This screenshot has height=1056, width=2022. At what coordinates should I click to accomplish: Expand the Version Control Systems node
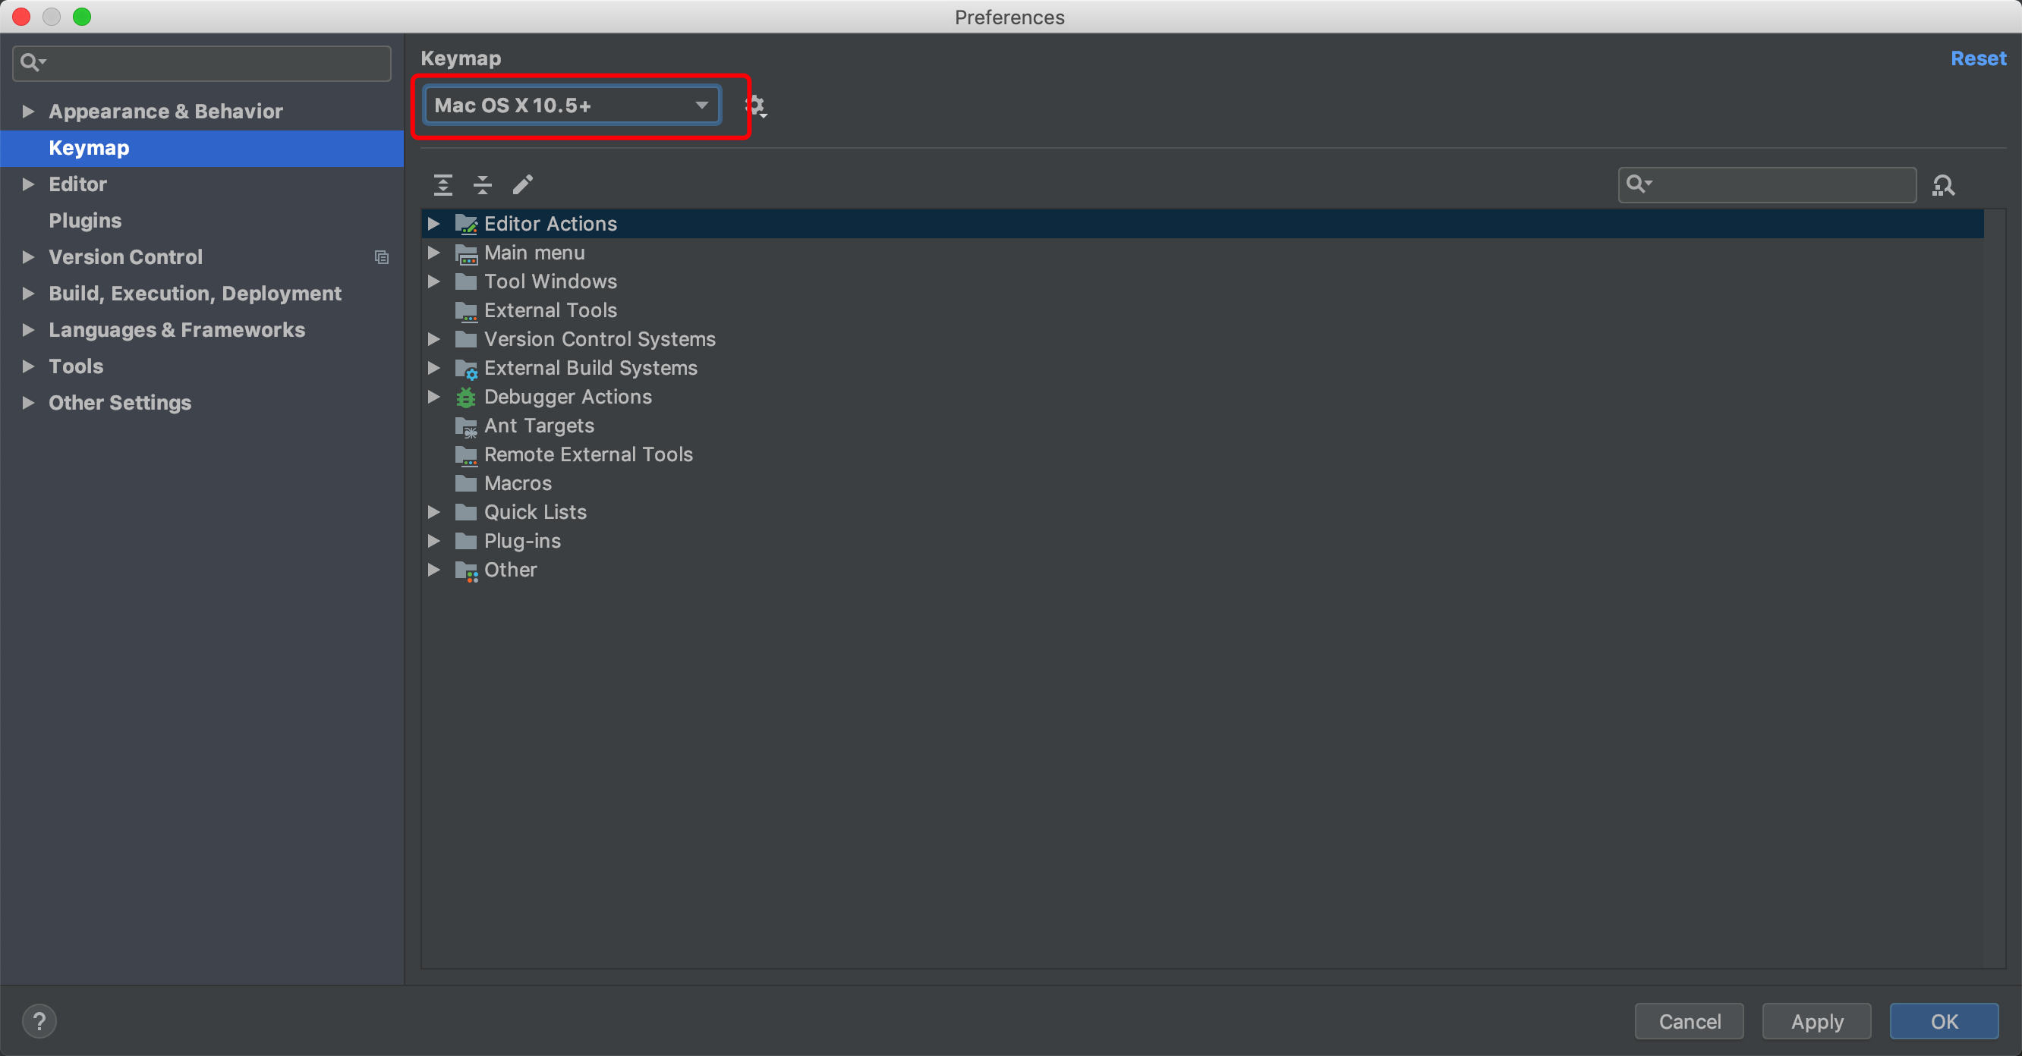pos(434,340)
